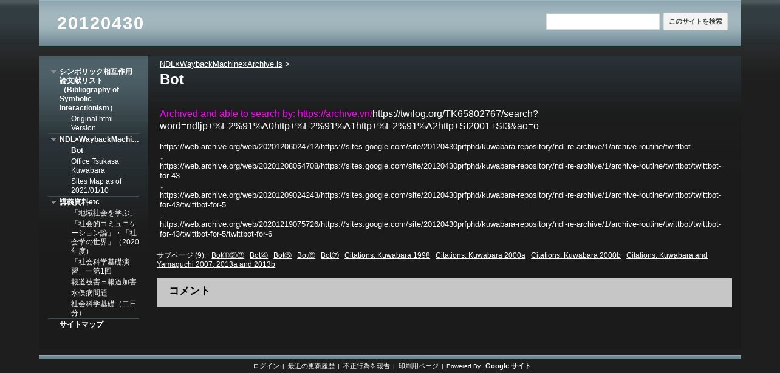Open 報道被害＝報道加害 page
Screen dimensions: 780x373
tap(104, 283)
